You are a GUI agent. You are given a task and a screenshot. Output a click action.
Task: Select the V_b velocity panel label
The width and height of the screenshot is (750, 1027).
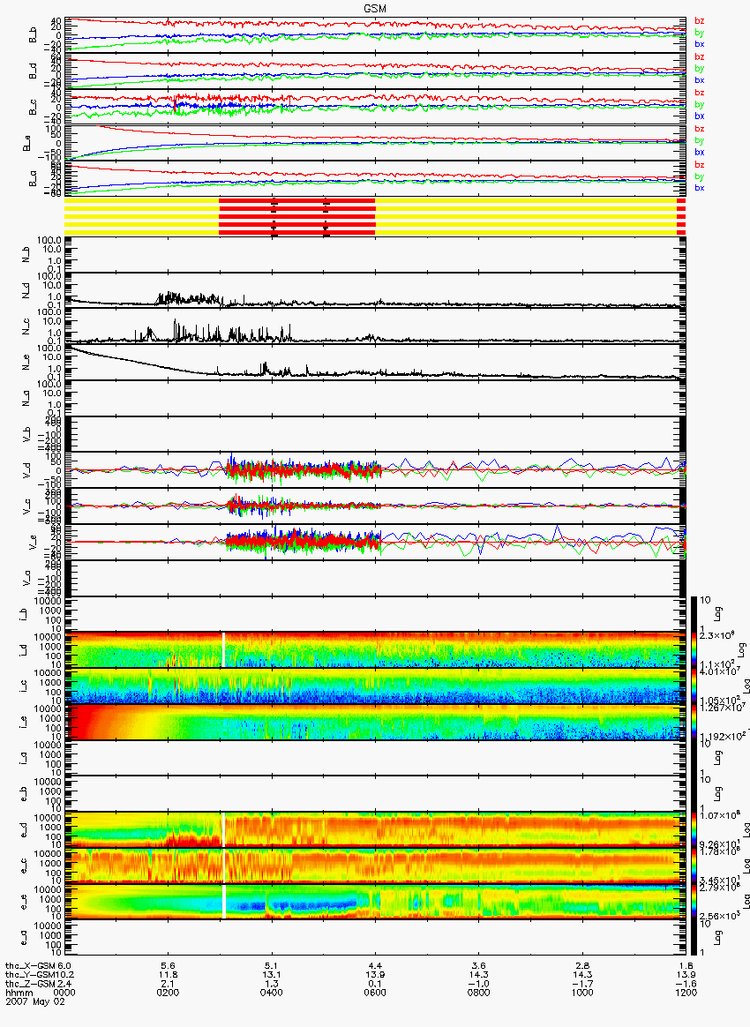[26, 434]
